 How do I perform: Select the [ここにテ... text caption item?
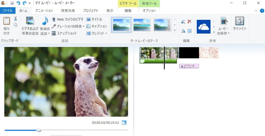click(189, 66)
